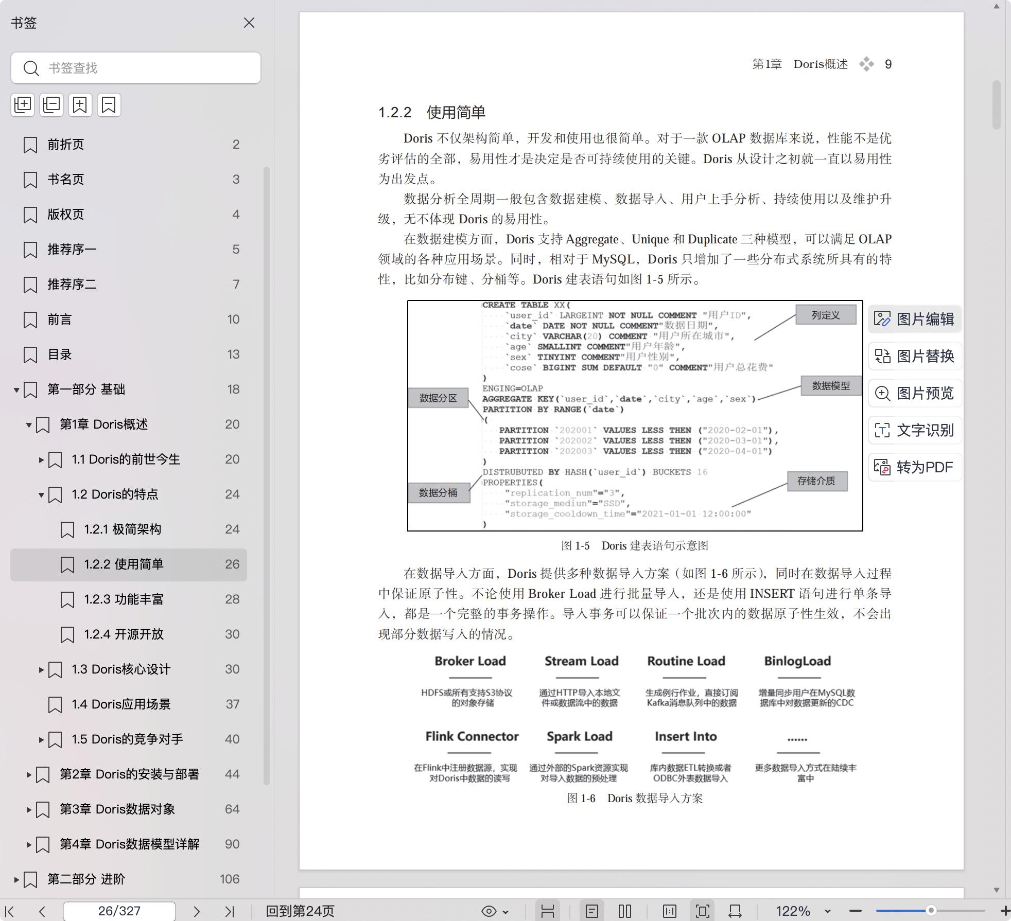Click the zoom in plus button
This screenshot has height=921, width=1011.
click(1005, 911)
